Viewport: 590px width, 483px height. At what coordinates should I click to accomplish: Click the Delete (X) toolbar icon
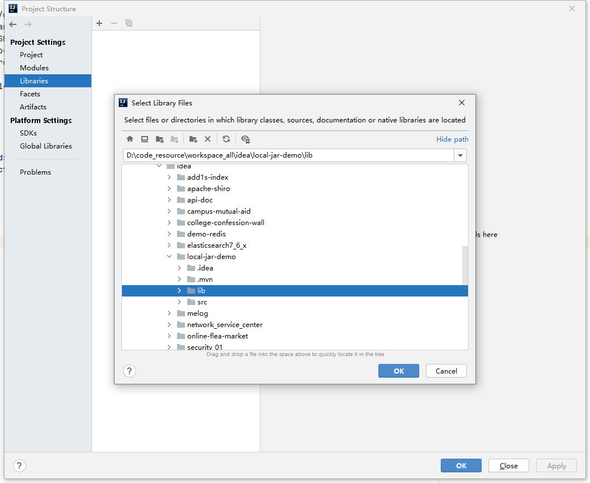coord(208,139)
